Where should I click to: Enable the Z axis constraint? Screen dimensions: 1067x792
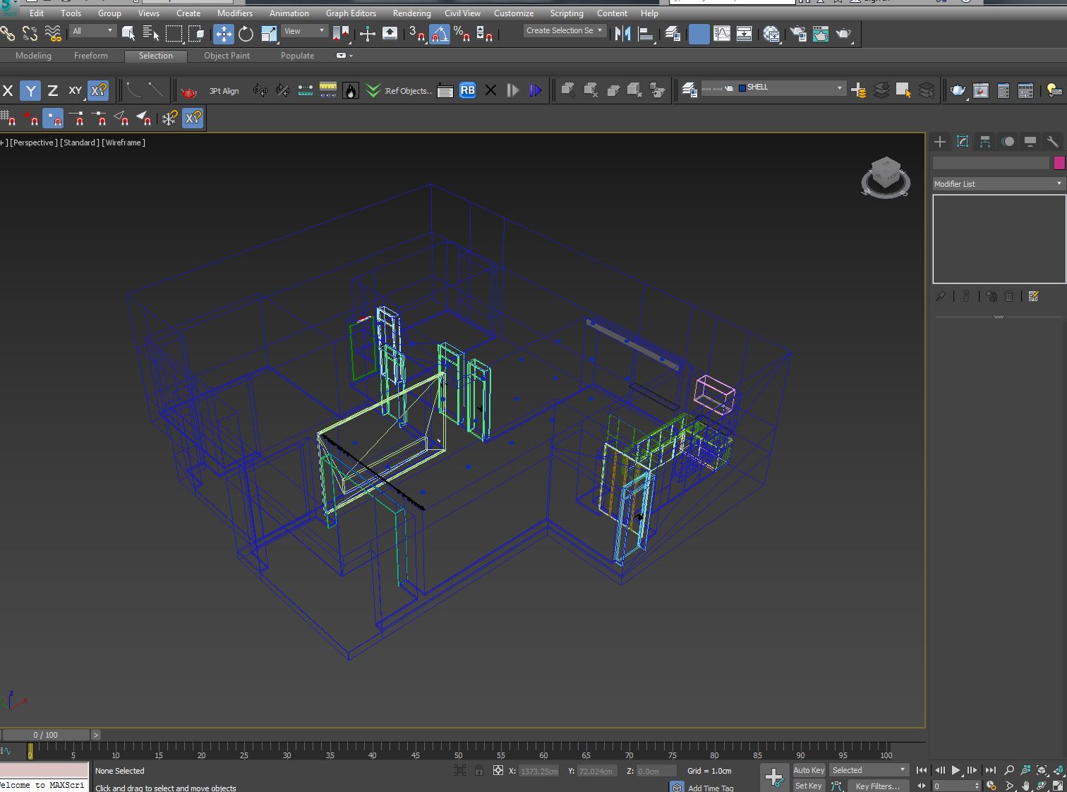(x=52, y=90)
